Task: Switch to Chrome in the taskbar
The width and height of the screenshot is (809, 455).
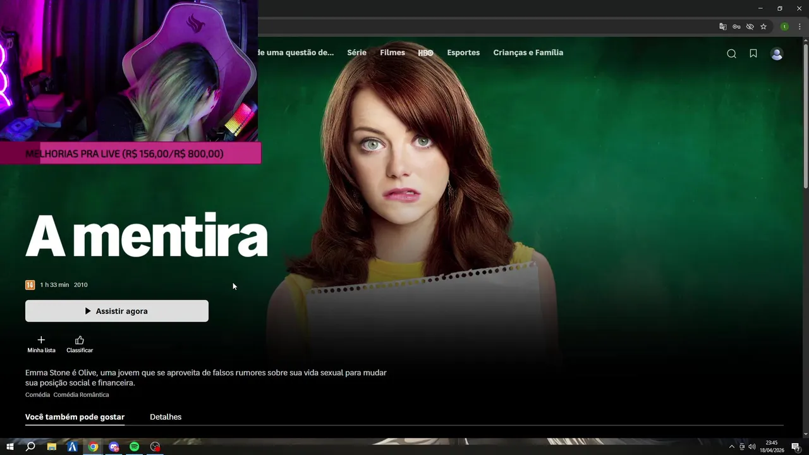Action: click(x=93, y=447)
